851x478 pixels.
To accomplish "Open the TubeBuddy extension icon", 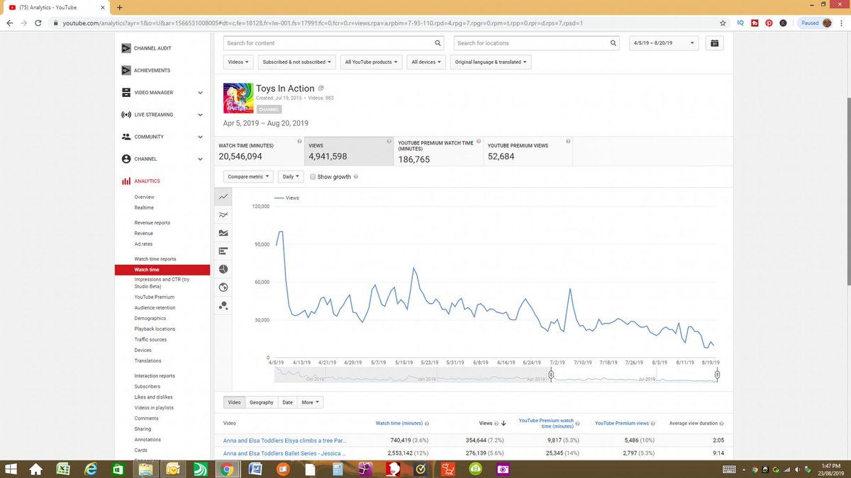I will pyautogui.click(x=755, y=23).
